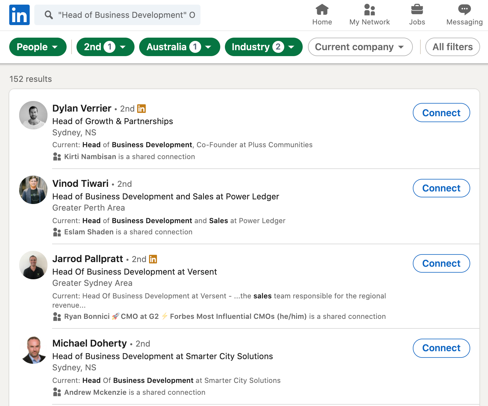Image resolution: width=488 pixels, height=406 pixels.
Task: Open My Network
Action: 370,11
